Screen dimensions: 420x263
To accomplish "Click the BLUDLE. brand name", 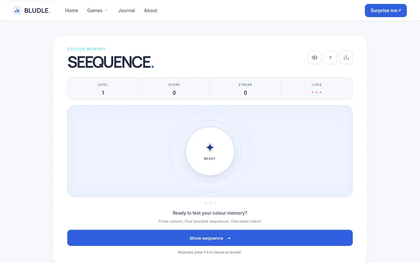I will [37, 11].
